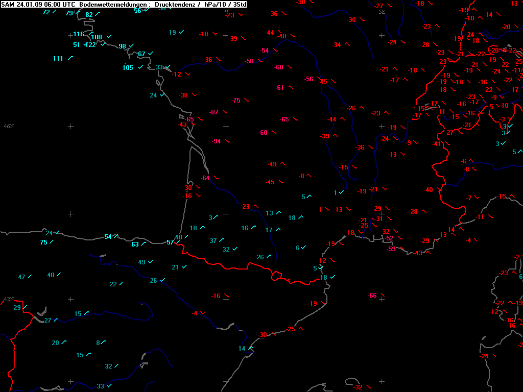
Task: Select the cyan station value 63
Action: [x=135, y=244]
